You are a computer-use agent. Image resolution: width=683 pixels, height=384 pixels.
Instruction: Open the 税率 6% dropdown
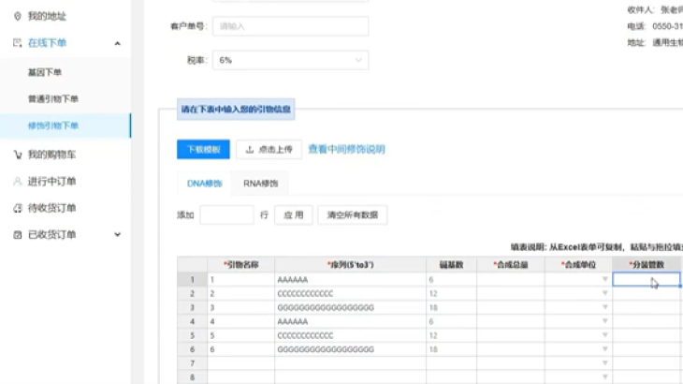pos(290,60)
